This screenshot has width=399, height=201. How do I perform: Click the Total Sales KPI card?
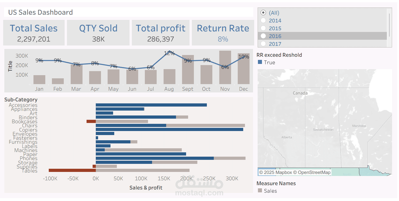pyautogui.click(x=33, y=32)
